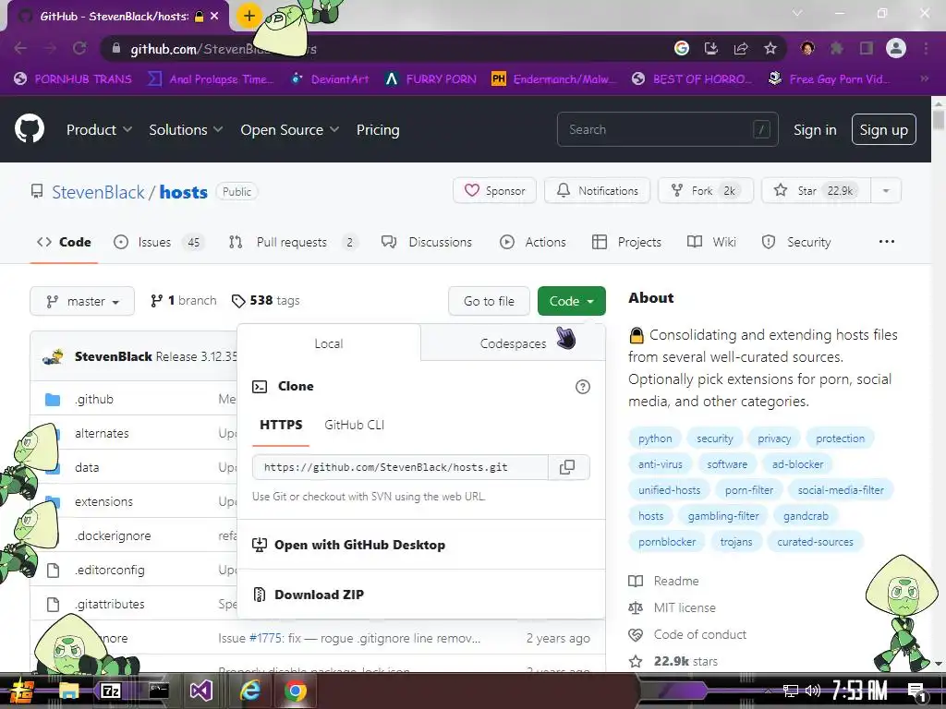
Task: Open the Clone help question-mark icon
Action: pos(582,387)
